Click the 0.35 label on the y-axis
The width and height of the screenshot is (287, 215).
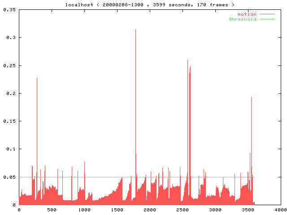(x=9, y=9)
